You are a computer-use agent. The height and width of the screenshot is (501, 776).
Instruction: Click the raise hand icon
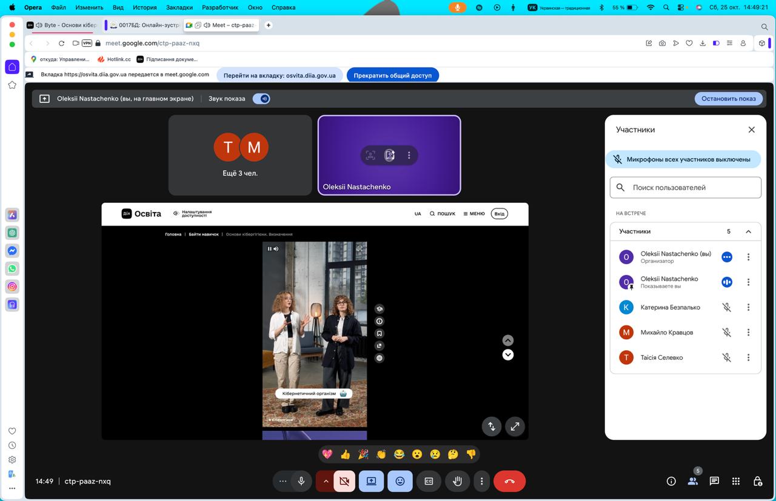pos(458,481)
